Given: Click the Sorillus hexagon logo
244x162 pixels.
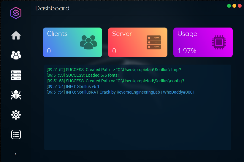Looking at the screenshot, I should (x=16, y=13).
